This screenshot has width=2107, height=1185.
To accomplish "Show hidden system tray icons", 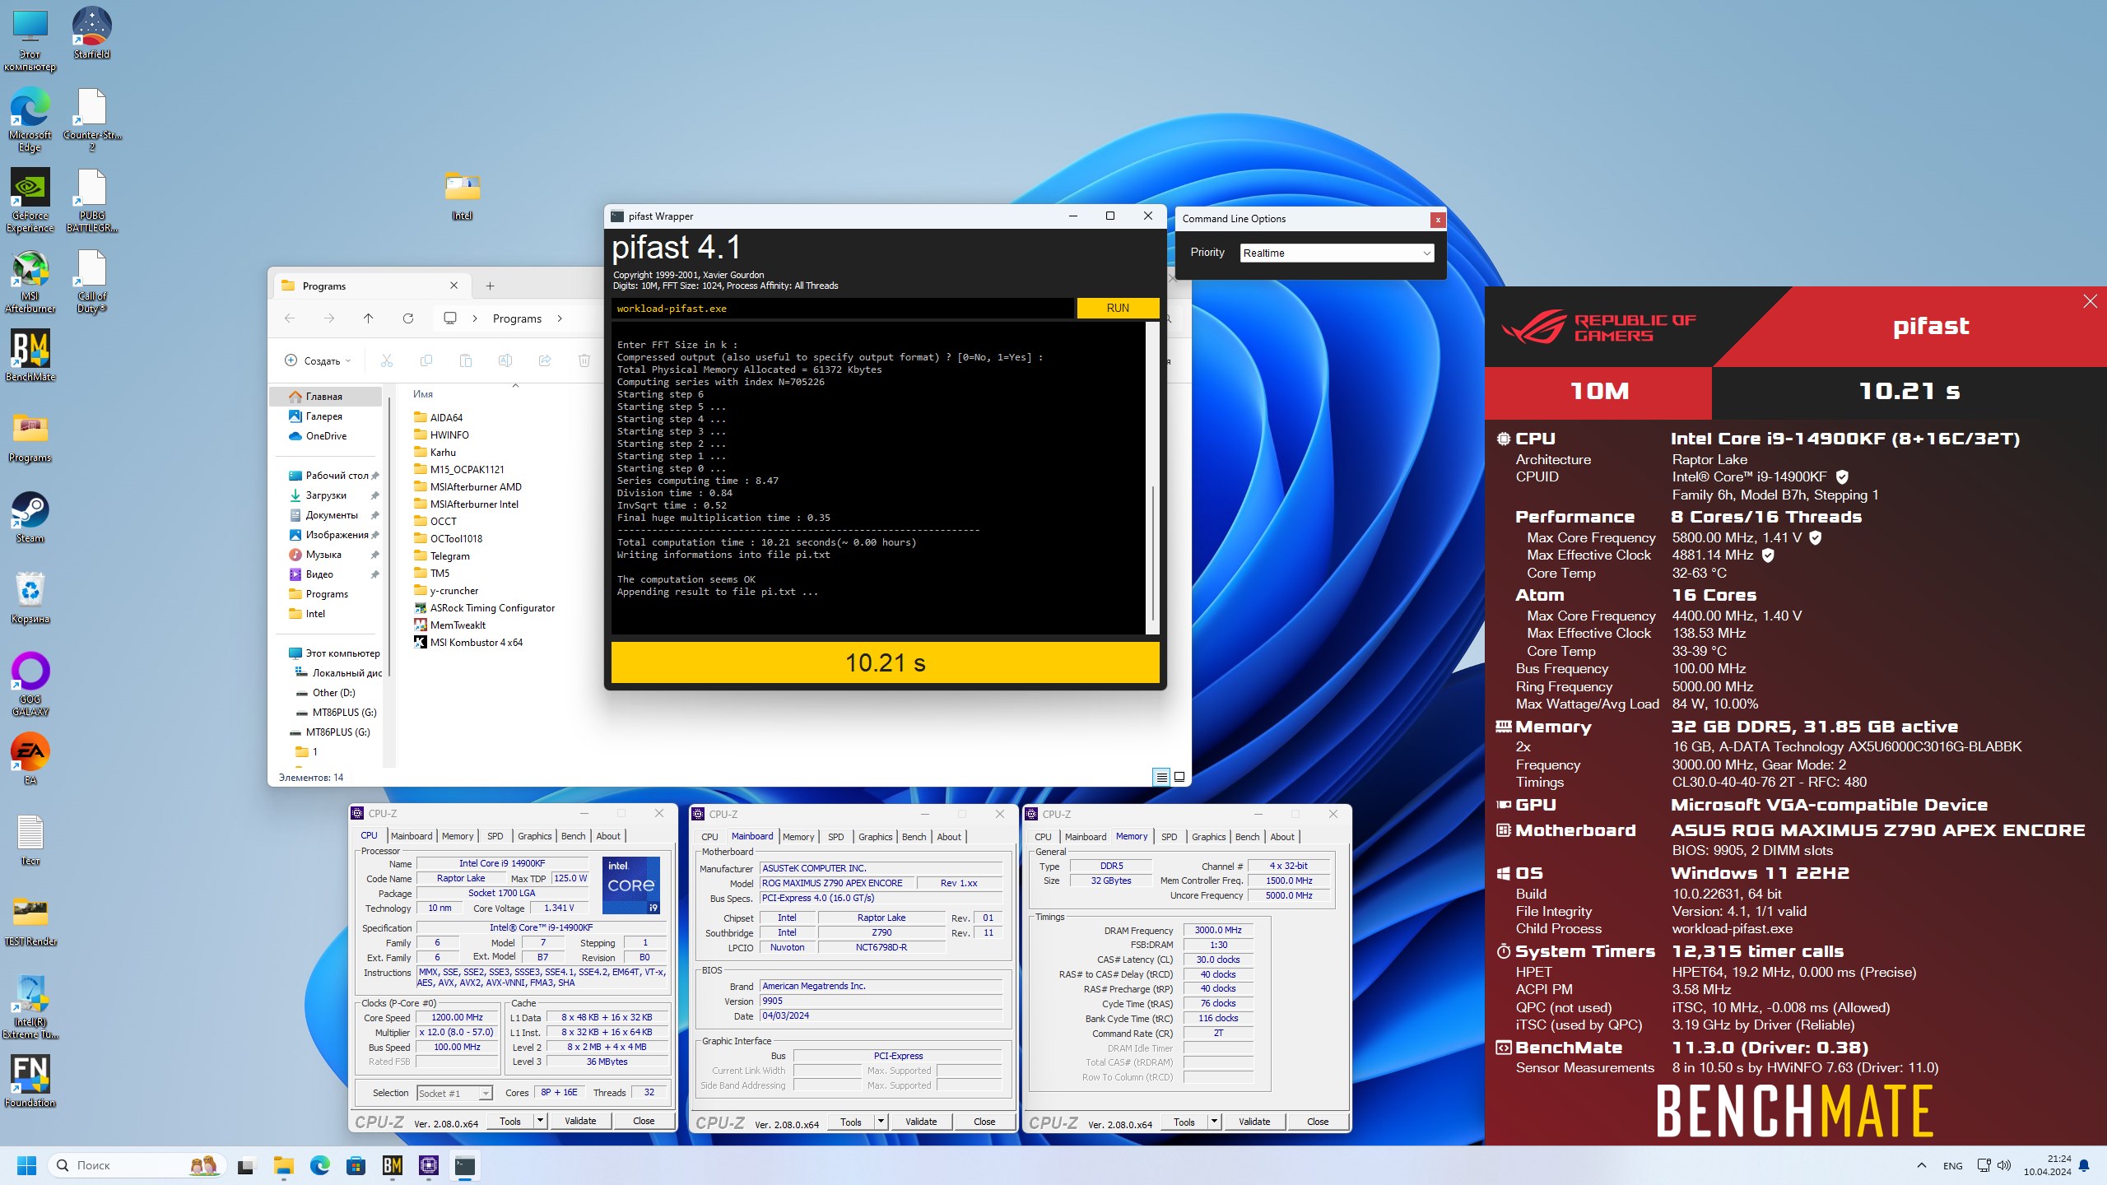I will (1921, 1165).
